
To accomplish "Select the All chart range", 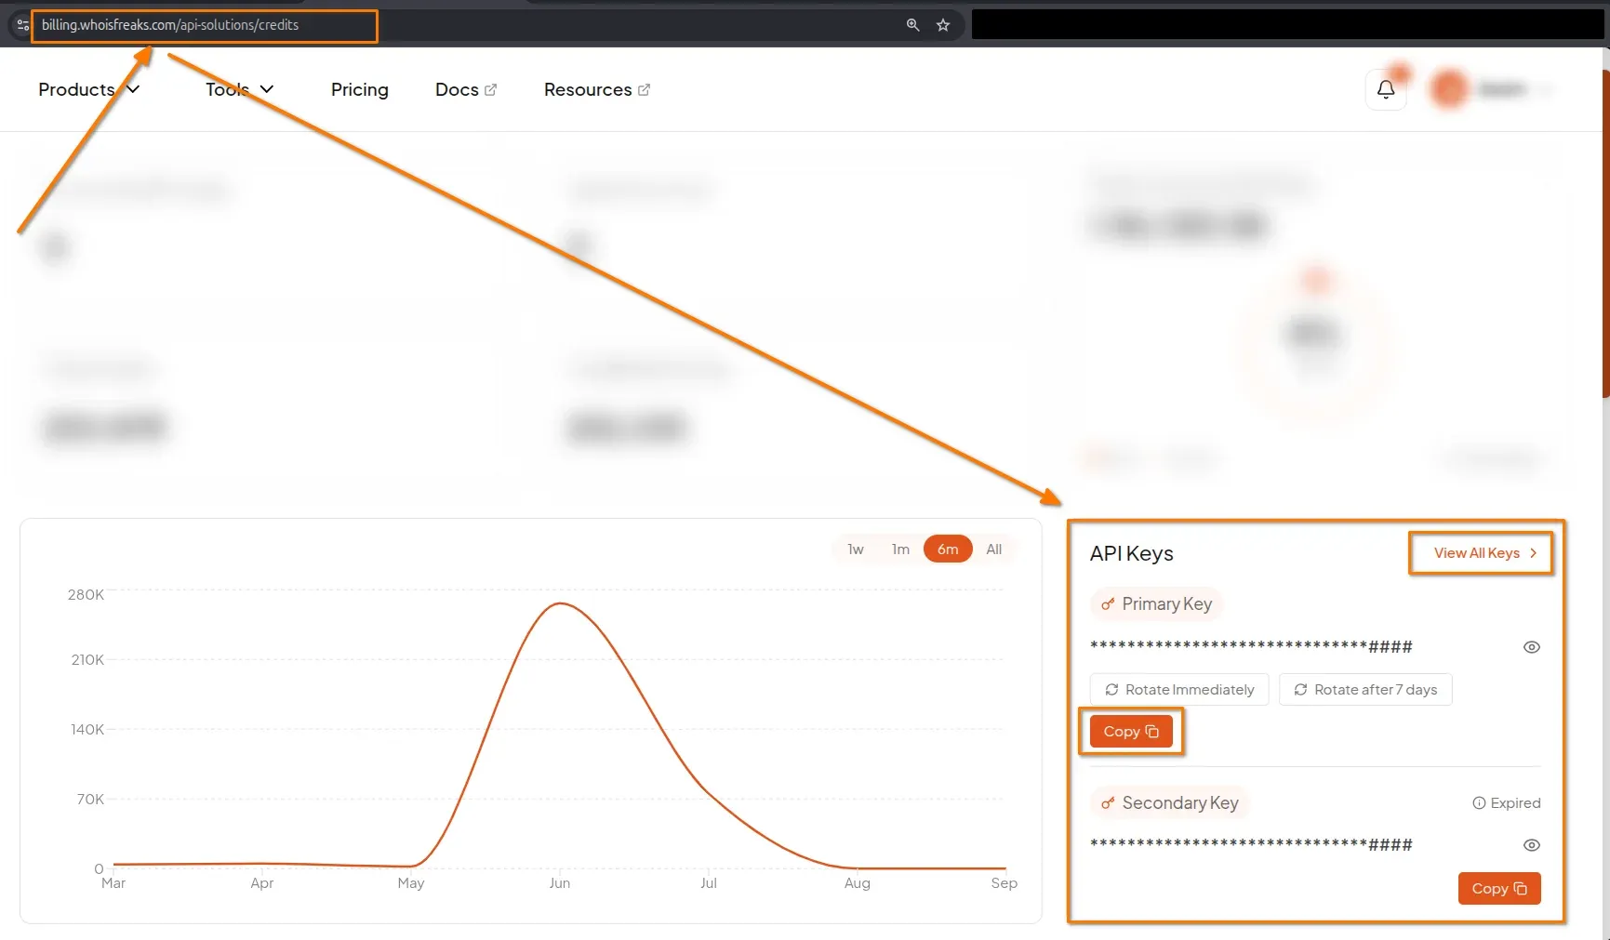I will [x=994, y=549].
